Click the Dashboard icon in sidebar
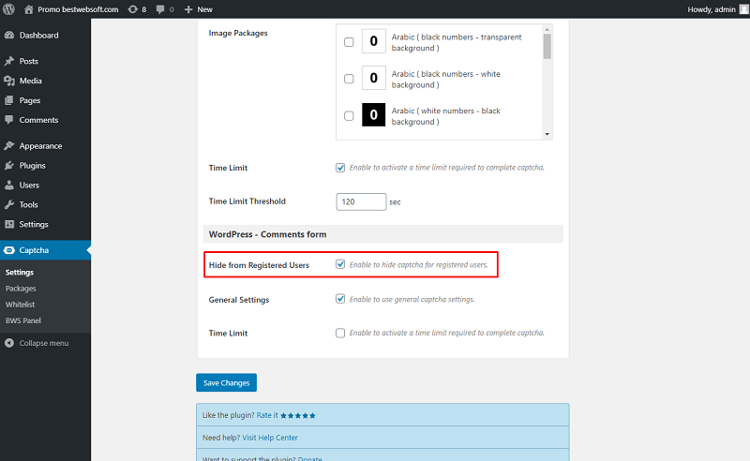This screenshot has width=750, height=461. (9, 35)
